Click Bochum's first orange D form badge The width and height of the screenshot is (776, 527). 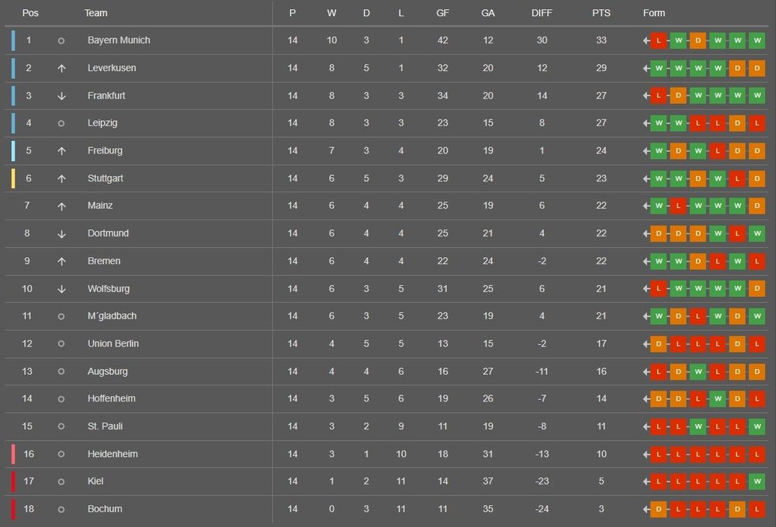(659, 509)
